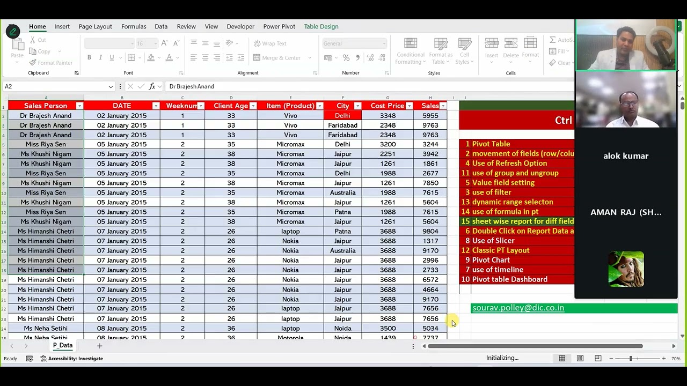Switch to Page Break Preview view

[598, 358]
